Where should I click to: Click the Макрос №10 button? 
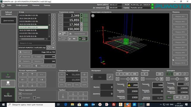[180, 63]
